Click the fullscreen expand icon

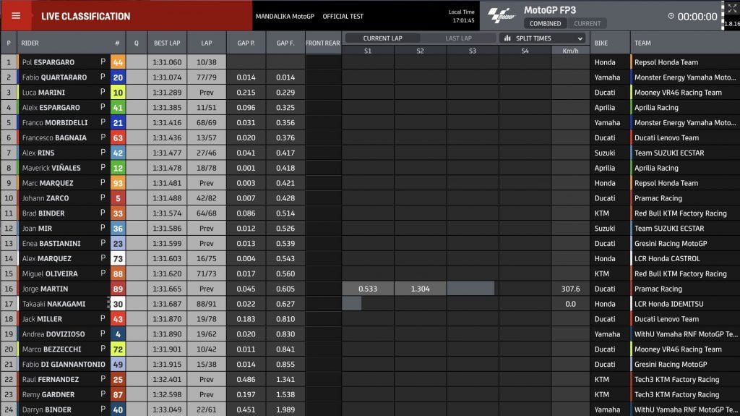coord(731,9)
